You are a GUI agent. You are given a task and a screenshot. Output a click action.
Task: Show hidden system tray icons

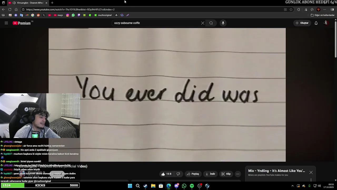(x=292, y=186)
